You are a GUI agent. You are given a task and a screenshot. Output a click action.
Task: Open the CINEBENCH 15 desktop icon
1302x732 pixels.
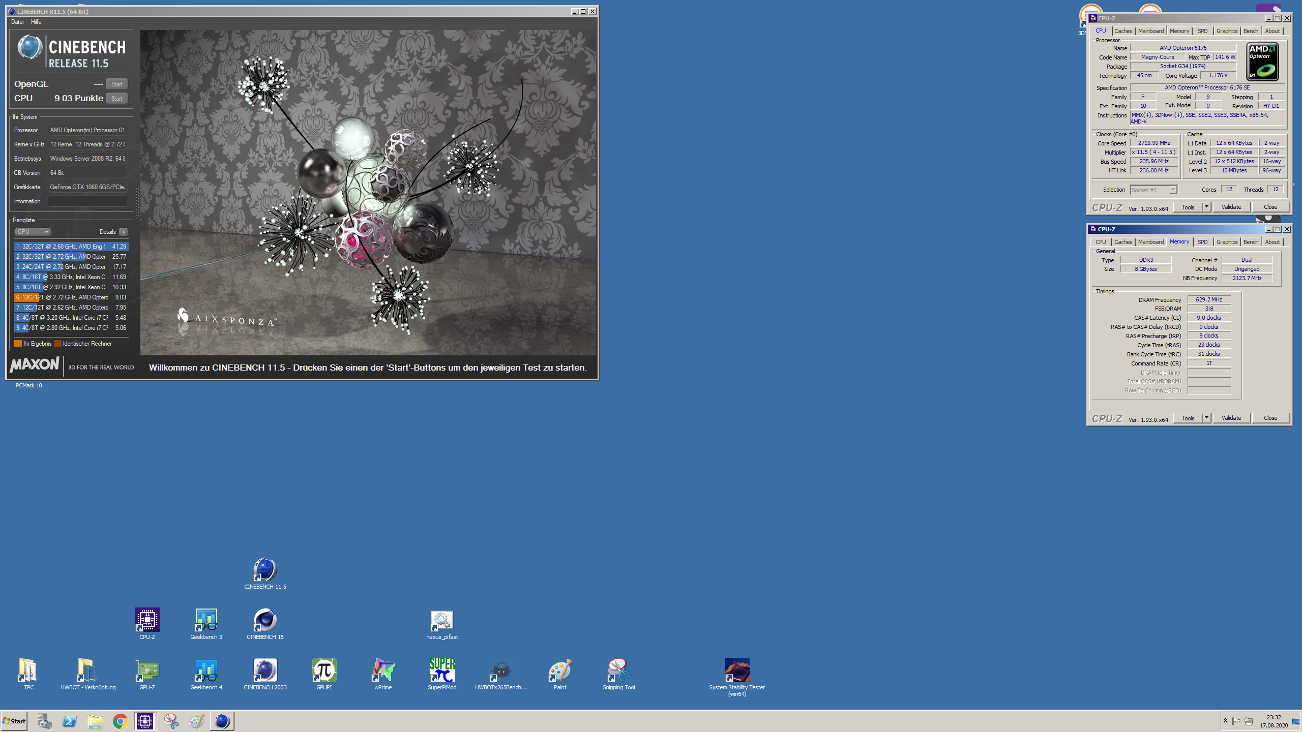pyautogui.click(x=265, y=624)
